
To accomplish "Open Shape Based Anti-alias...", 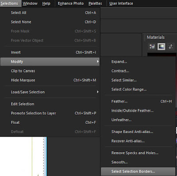I will [138, 132].
